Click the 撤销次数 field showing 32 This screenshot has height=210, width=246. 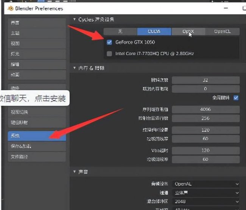click(x=206, y=80)
